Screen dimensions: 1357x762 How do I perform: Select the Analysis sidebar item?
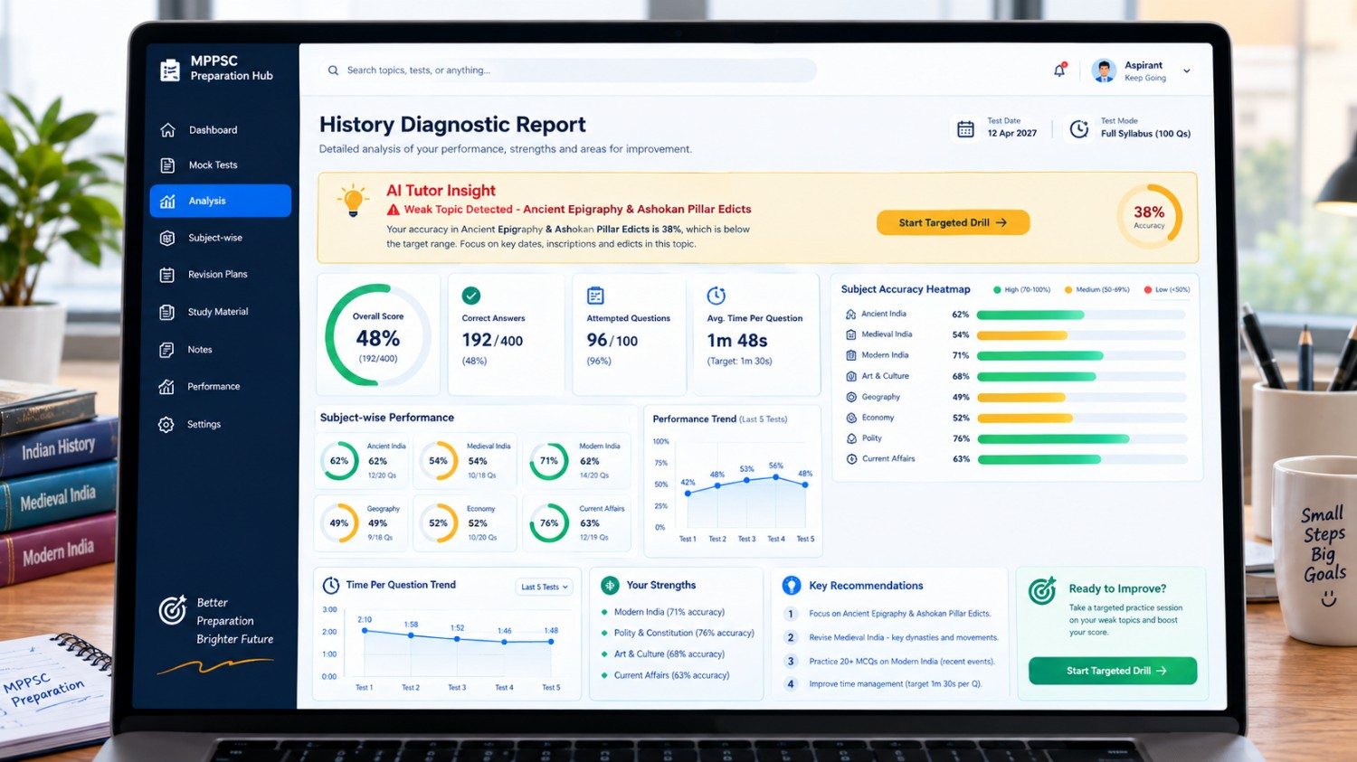(x=220, y=201)
